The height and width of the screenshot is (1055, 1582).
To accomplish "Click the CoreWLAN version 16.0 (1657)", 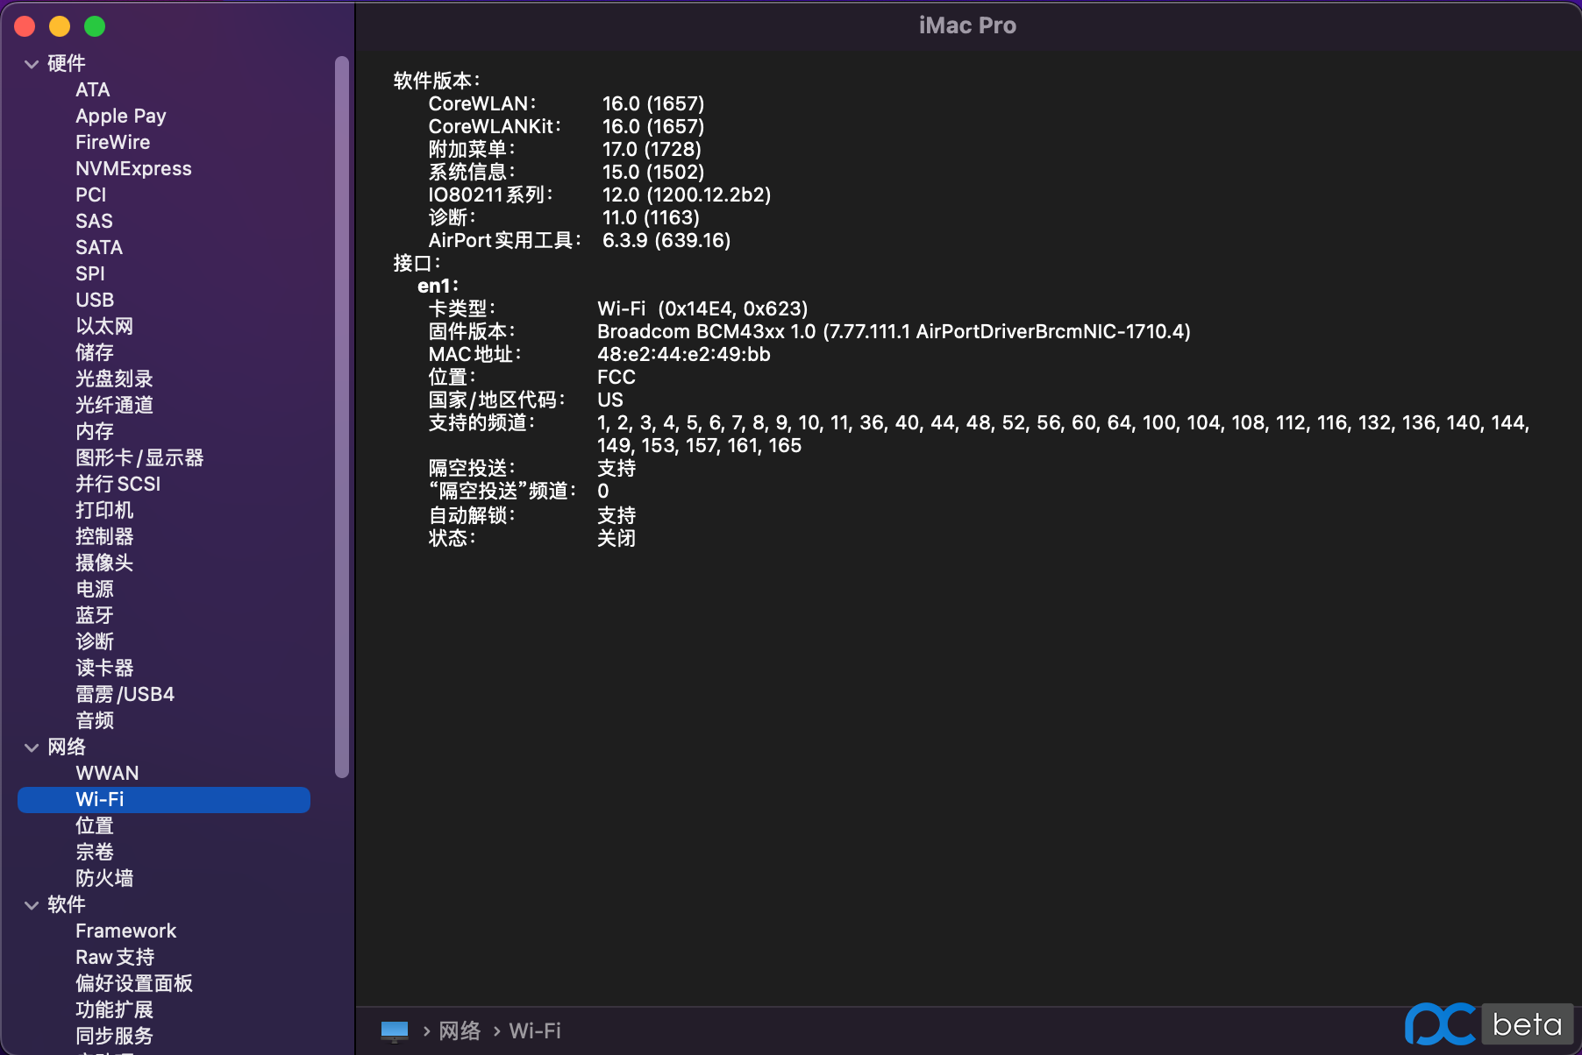I will point(653,103).
